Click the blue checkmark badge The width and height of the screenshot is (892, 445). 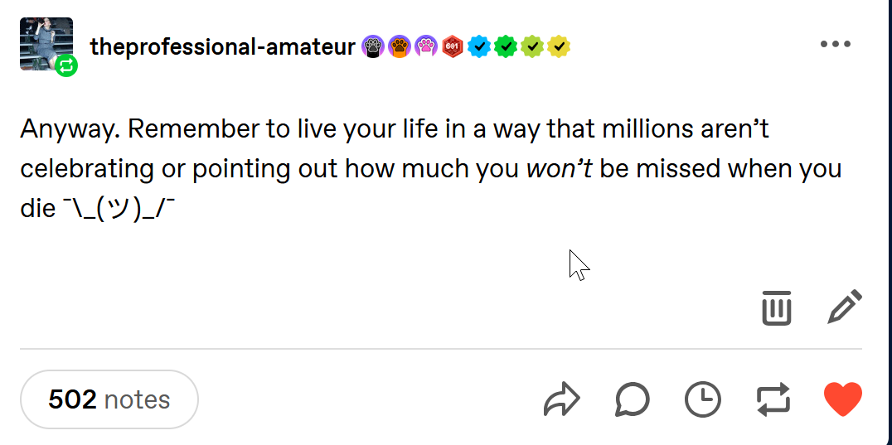pos(478,47)
